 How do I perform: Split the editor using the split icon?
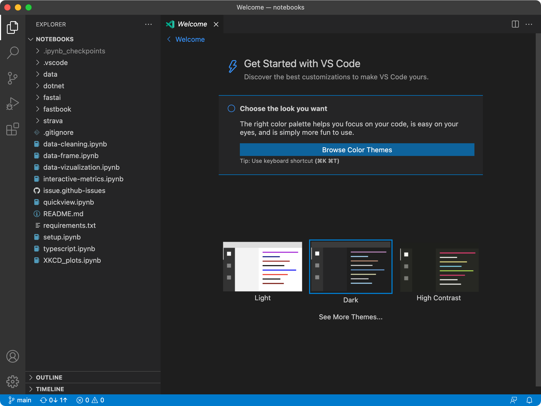coord(515,24)
